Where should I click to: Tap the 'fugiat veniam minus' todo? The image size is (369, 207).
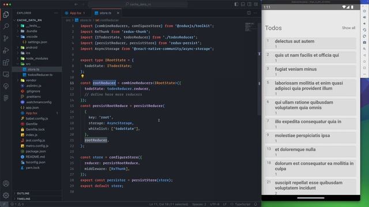(x=311, y=71)
